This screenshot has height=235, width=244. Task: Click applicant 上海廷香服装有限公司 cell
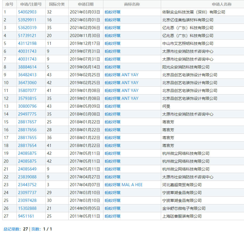coord(182,216)
